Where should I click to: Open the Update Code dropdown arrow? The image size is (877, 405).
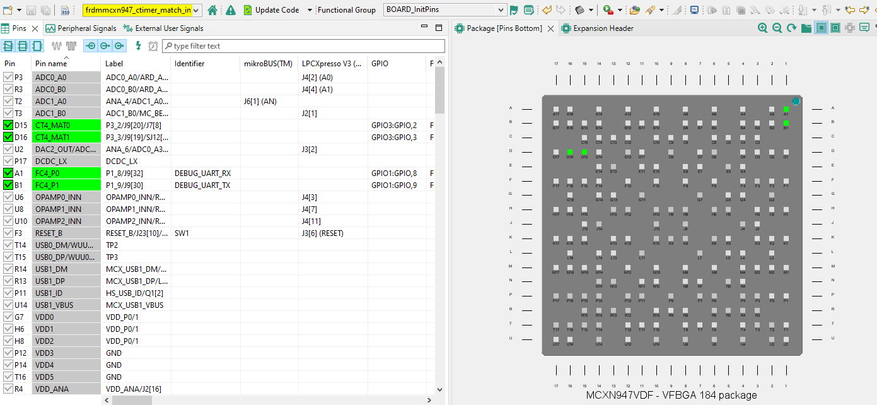click(310, 10)
